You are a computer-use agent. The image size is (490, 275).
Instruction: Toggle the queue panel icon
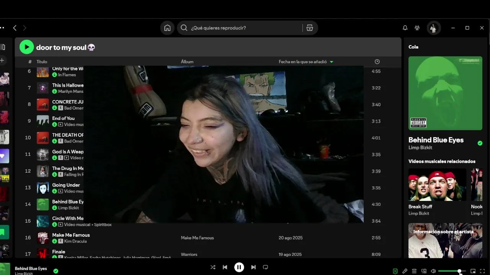(x=414, y=271)
